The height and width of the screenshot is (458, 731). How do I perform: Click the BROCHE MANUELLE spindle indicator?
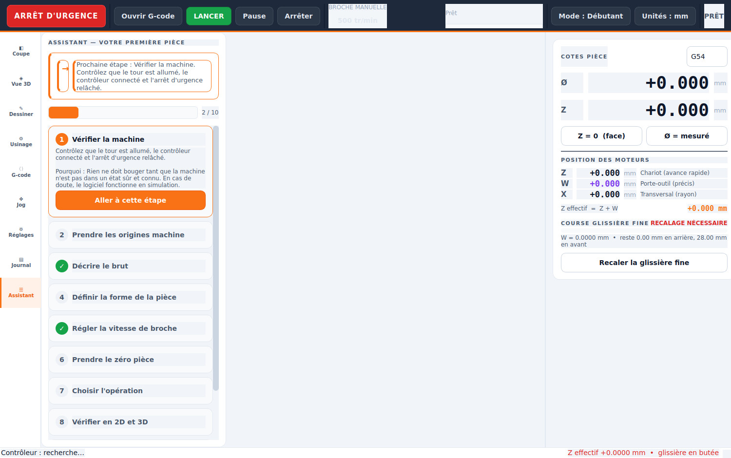coord(358,16)
